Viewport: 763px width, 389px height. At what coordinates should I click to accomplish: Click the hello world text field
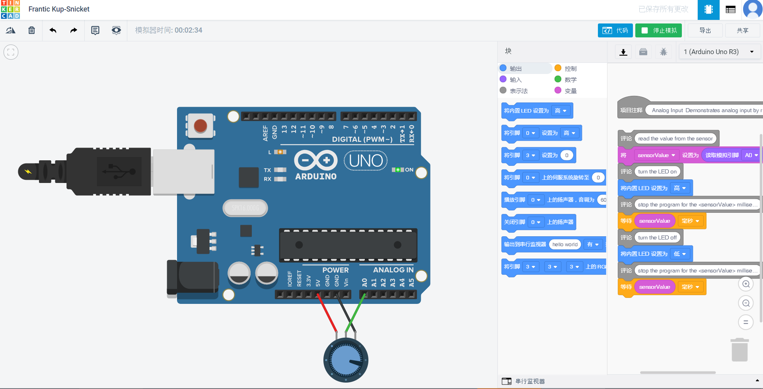point(565,244)
